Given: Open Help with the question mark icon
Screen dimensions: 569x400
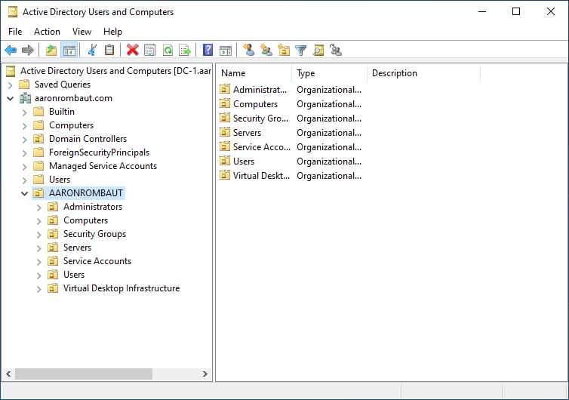Looking at the screenshot, I should pos(208,51).
